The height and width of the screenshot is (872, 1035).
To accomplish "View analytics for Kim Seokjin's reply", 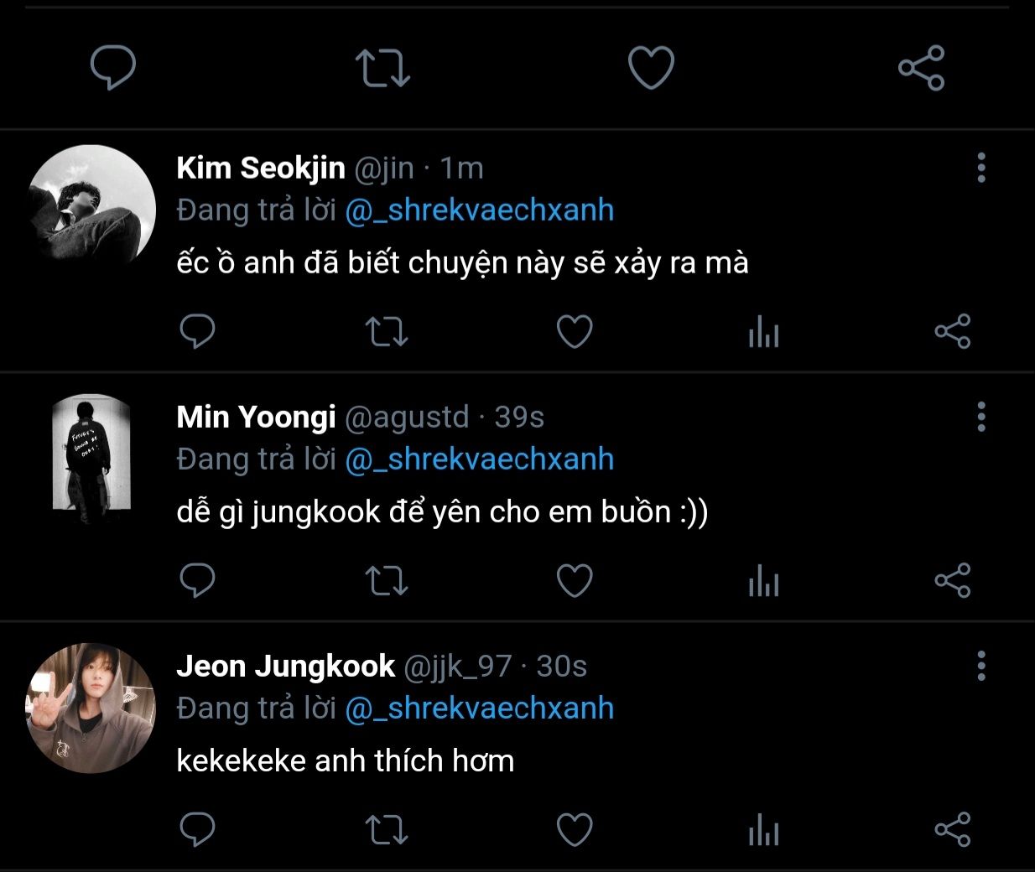I will pyautogui.click(x=763, y=334).
